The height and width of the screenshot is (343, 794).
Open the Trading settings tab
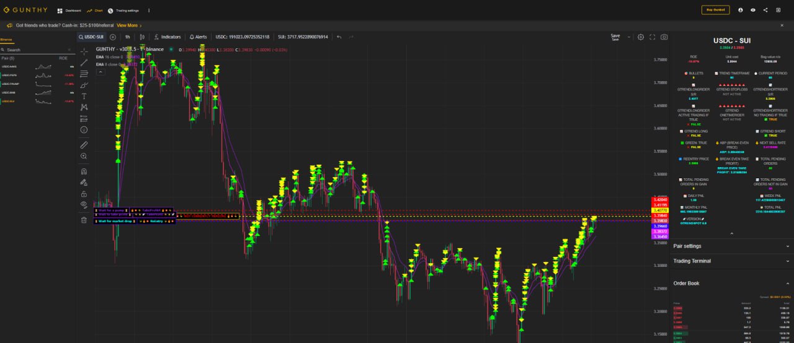[123, 11]
